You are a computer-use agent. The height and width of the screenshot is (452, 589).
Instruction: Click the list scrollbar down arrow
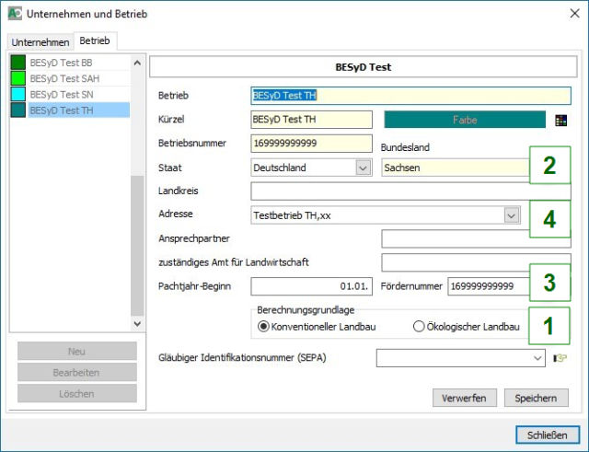tap(138, 324)
